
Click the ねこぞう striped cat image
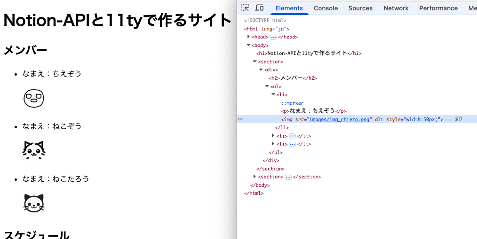click(34, 151)
